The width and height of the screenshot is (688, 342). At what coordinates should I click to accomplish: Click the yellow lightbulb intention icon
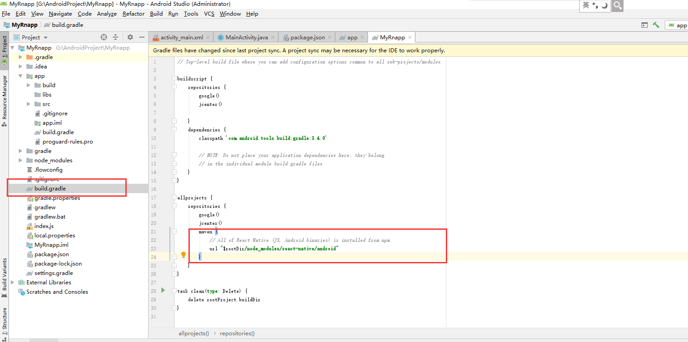pos(183,255)
